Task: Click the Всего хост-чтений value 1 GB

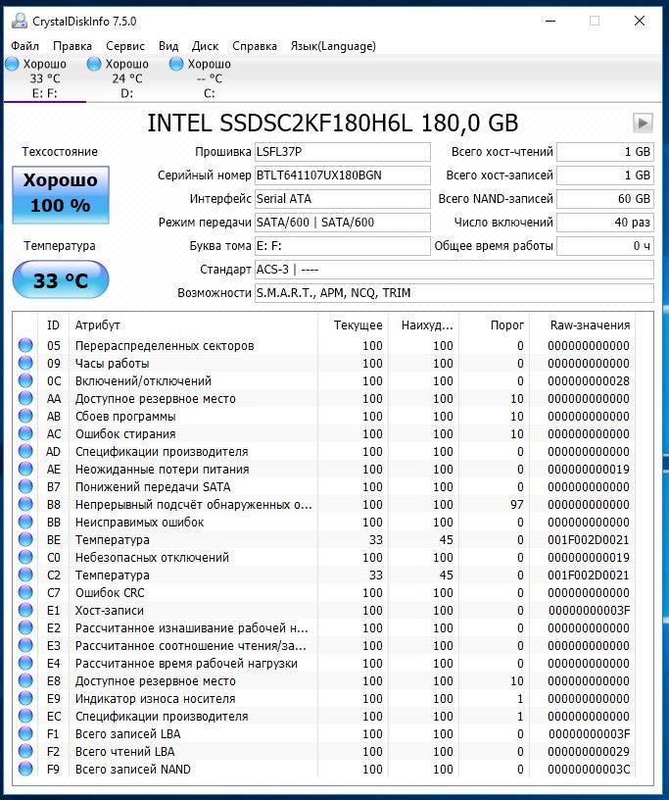Action: (x=604, y=152)
